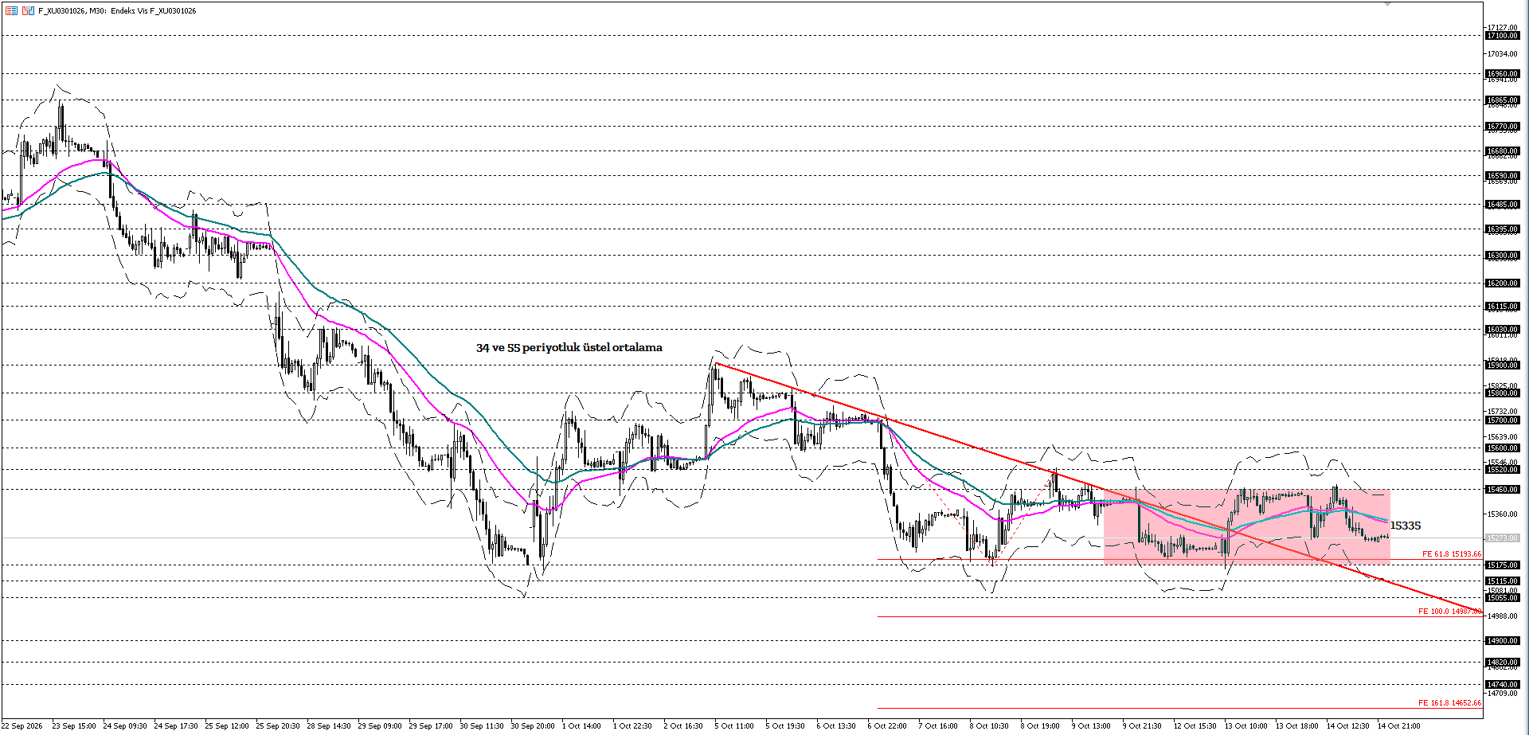This screenshot has width=1529, height=735.
Task: Click the 16115.00 price level label
Action: point(1503,307)
